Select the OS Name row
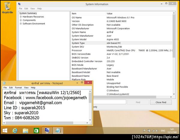Viewport: 180px width, 140px height. pyautogui.click(x=122, y=18)
